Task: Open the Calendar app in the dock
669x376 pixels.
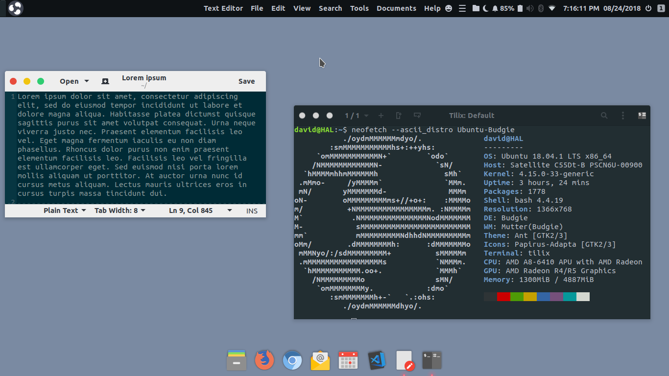Action: point(348,361)
